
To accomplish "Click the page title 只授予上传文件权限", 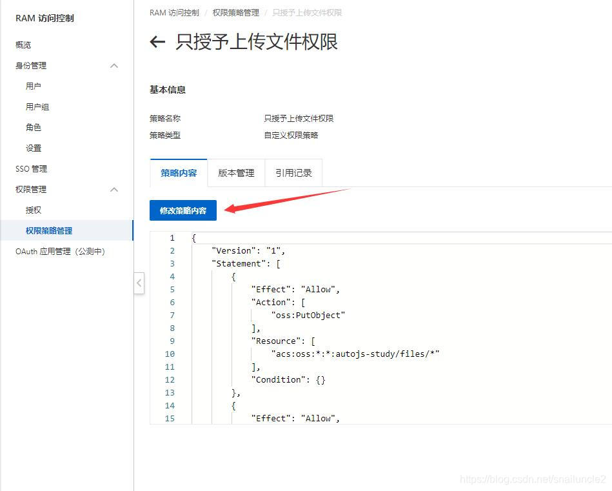I will coord(257,42).
